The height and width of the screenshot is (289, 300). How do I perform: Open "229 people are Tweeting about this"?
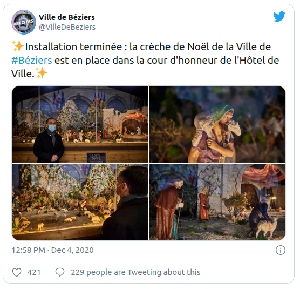[x=135, y=272]
